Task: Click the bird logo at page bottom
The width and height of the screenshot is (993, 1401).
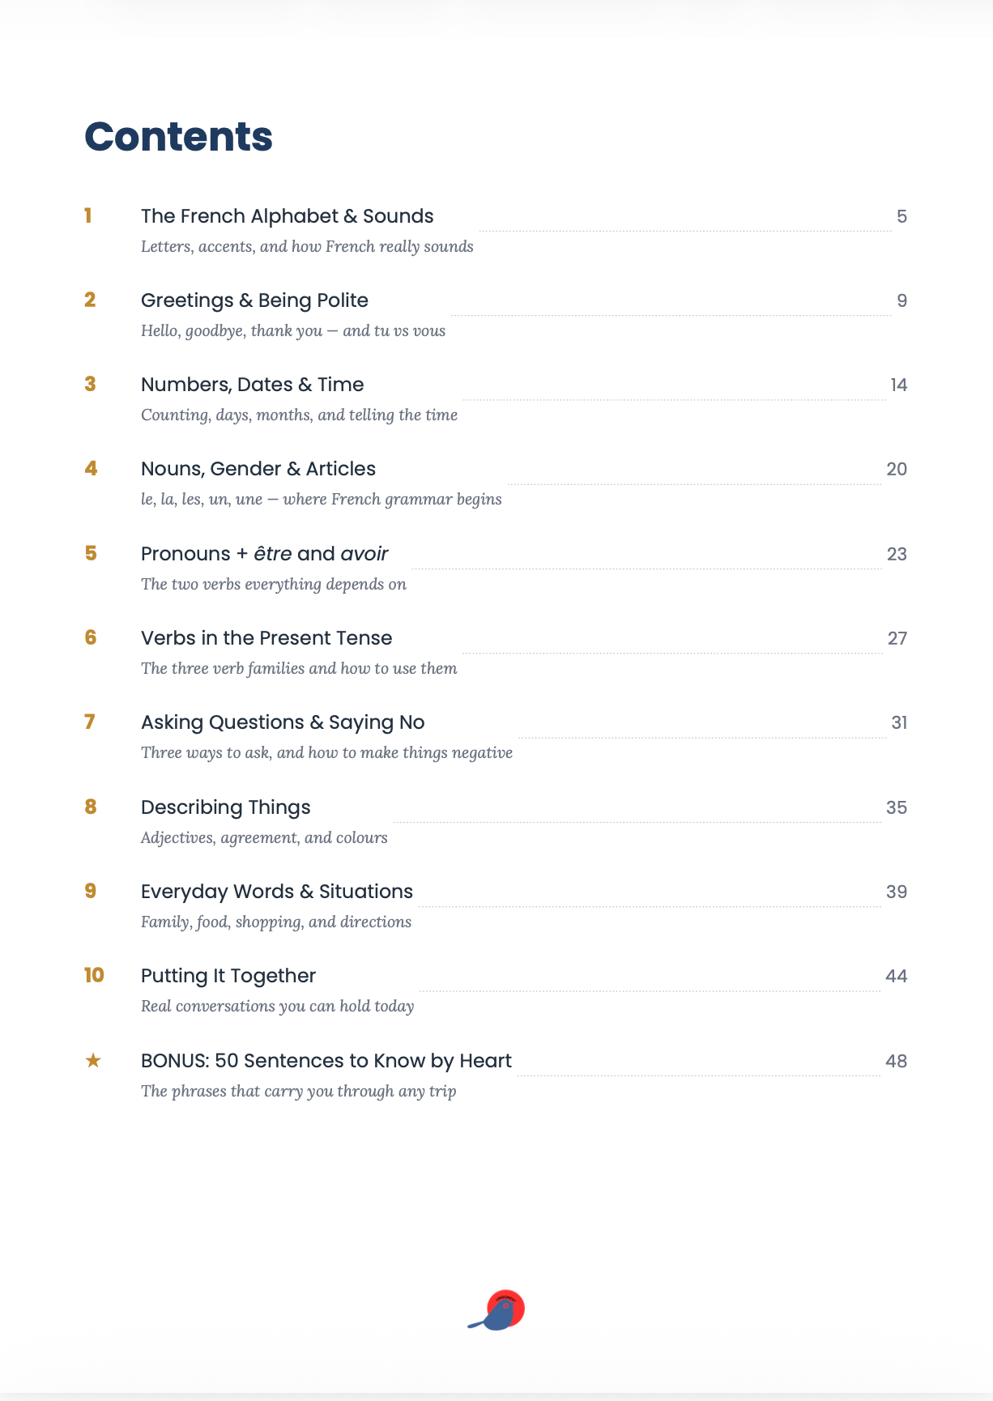Action: tap(497, 1310)
